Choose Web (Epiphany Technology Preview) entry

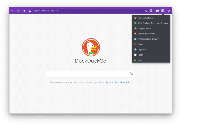click(x=153, y=23)
